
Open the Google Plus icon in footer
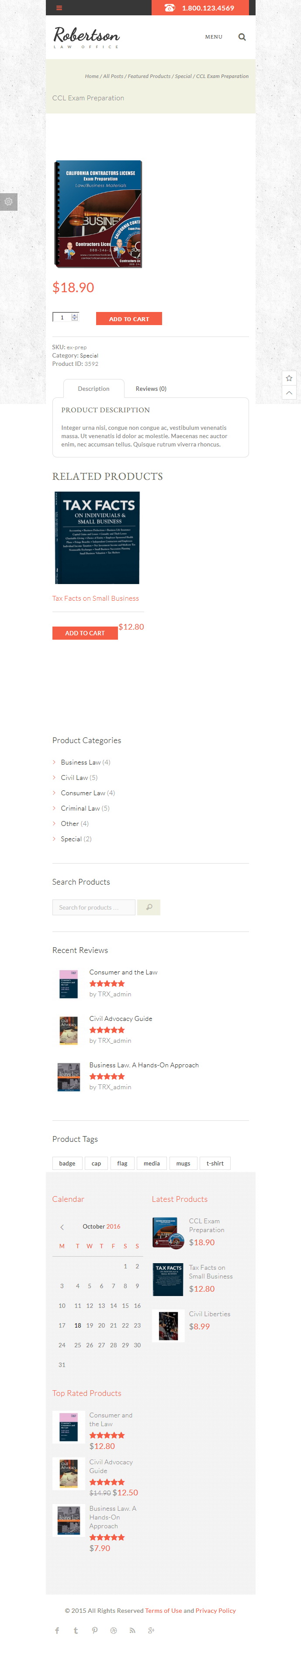[151, 1630]
